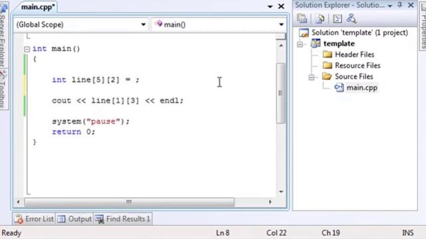This screenshot has width=426, height=239.
Task: Click the system("pause"); line
Action: (x=91, y=121)
